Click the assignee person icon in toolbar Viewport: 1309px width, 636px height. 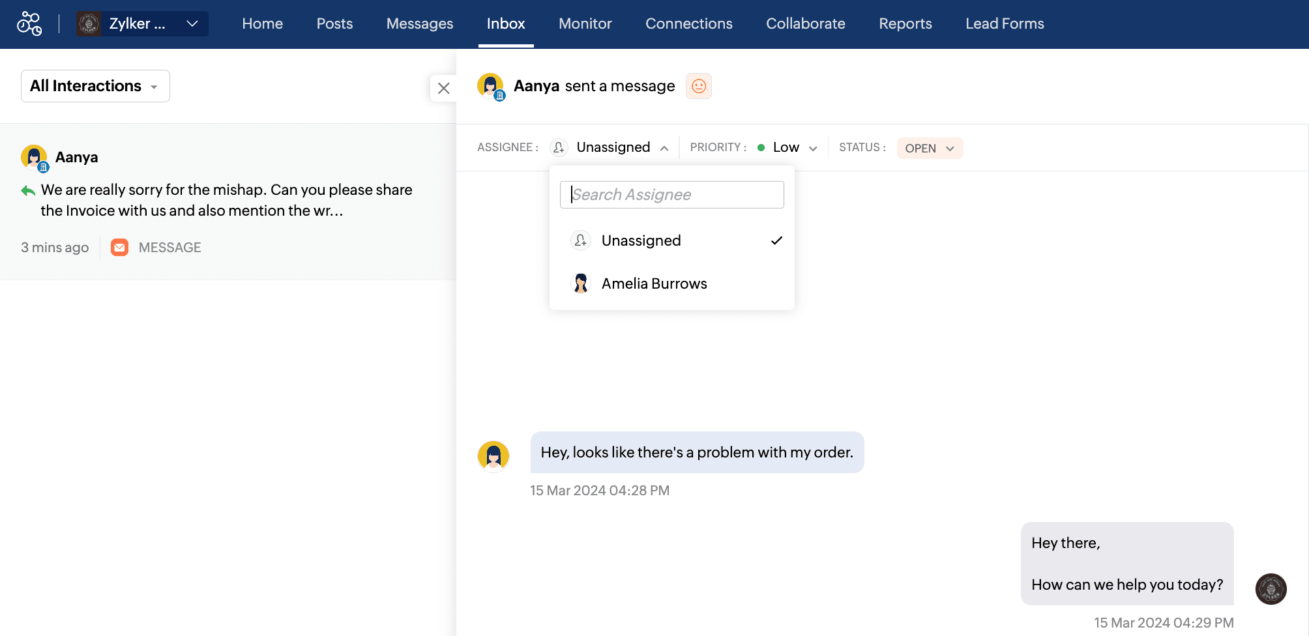coord(559,147)
